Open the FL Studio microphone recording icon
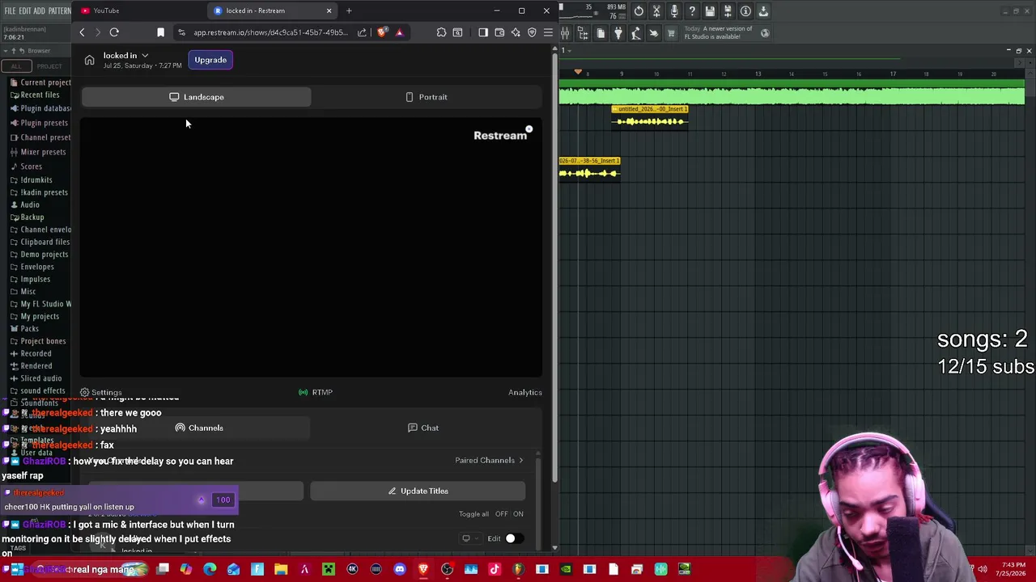1036x582 pixels. point(674,11)
